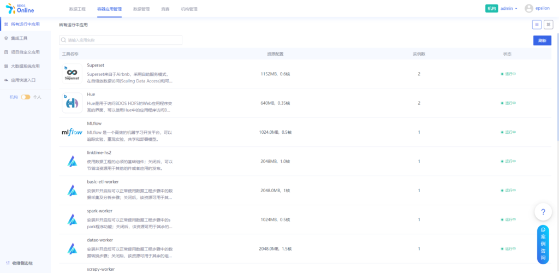This screenshot has width=559, height=273.
Task: Switch to list view
Action: click(537, 25)
